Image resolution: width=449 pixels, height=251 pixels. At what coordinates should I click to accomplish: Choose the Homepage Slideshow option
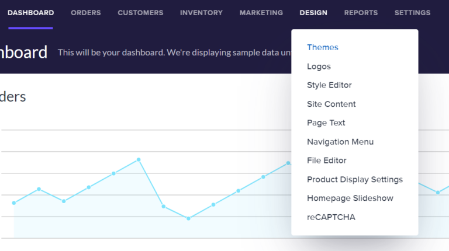[x=350, y=198]
